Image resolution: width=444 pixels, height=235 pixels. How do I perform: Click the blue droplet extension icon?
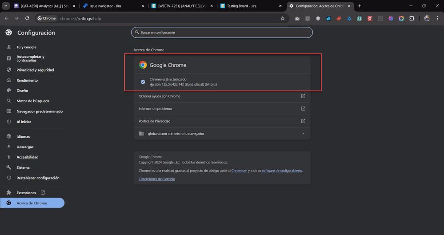[x=349, y=18]
